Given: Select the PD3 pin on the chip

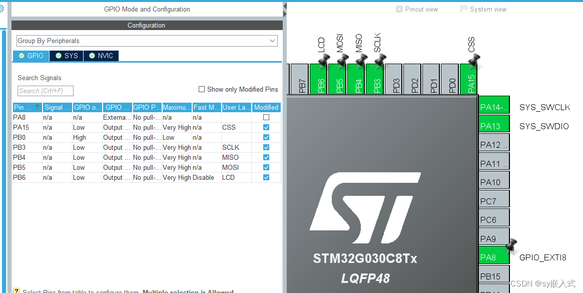Looking at the screenshot, I should coord(393,79).
